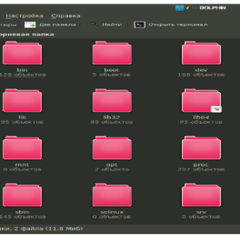Click the boot folder name
This screenshot has width=240, height=240.
pyautogui.click(x=112, y=70)
